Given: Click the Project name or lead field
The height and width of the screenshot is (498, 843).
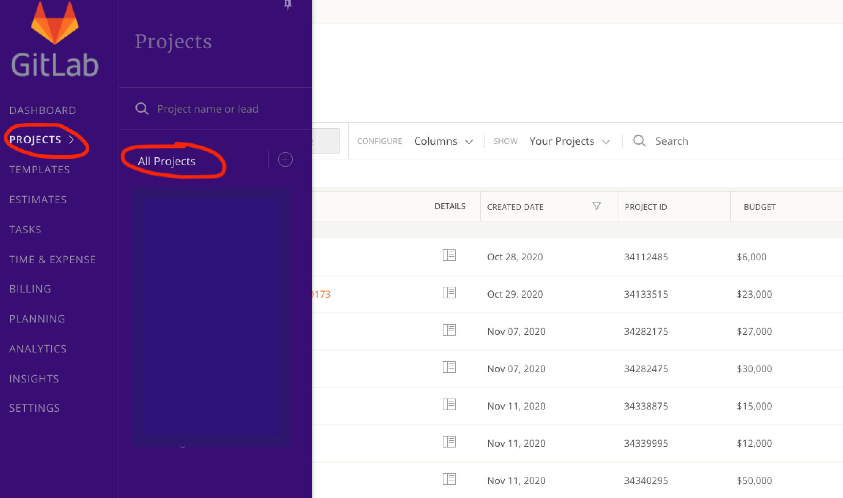Looking at the screenshot, I should tap(208, 109).
